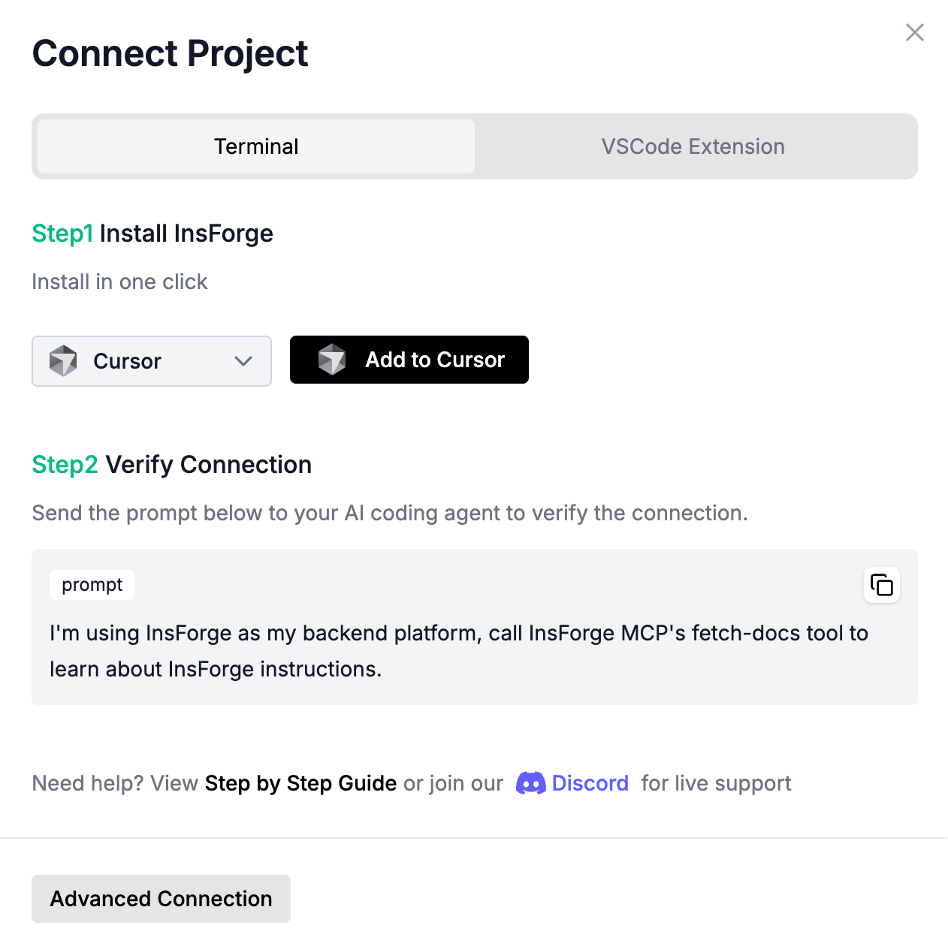The image size is (948, 952).
Task: Click the Add to Cursor button
Action: 409,360
